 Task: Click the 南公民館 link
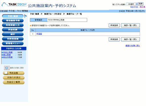tap(7, 55)
